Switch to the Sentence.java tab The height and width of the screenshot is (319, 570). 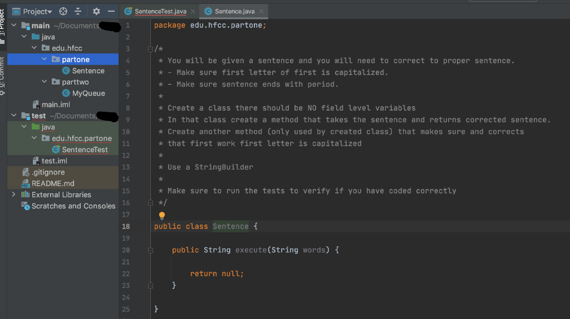coord(234,12)
